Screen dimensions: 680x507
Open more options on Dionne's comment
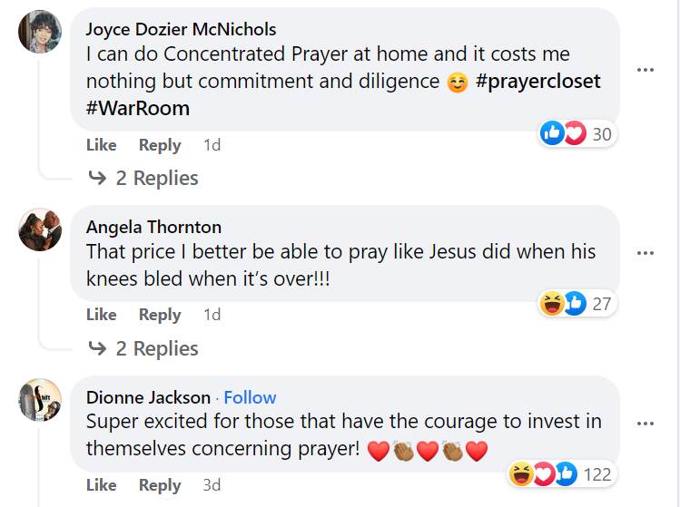tap(646, 424)
